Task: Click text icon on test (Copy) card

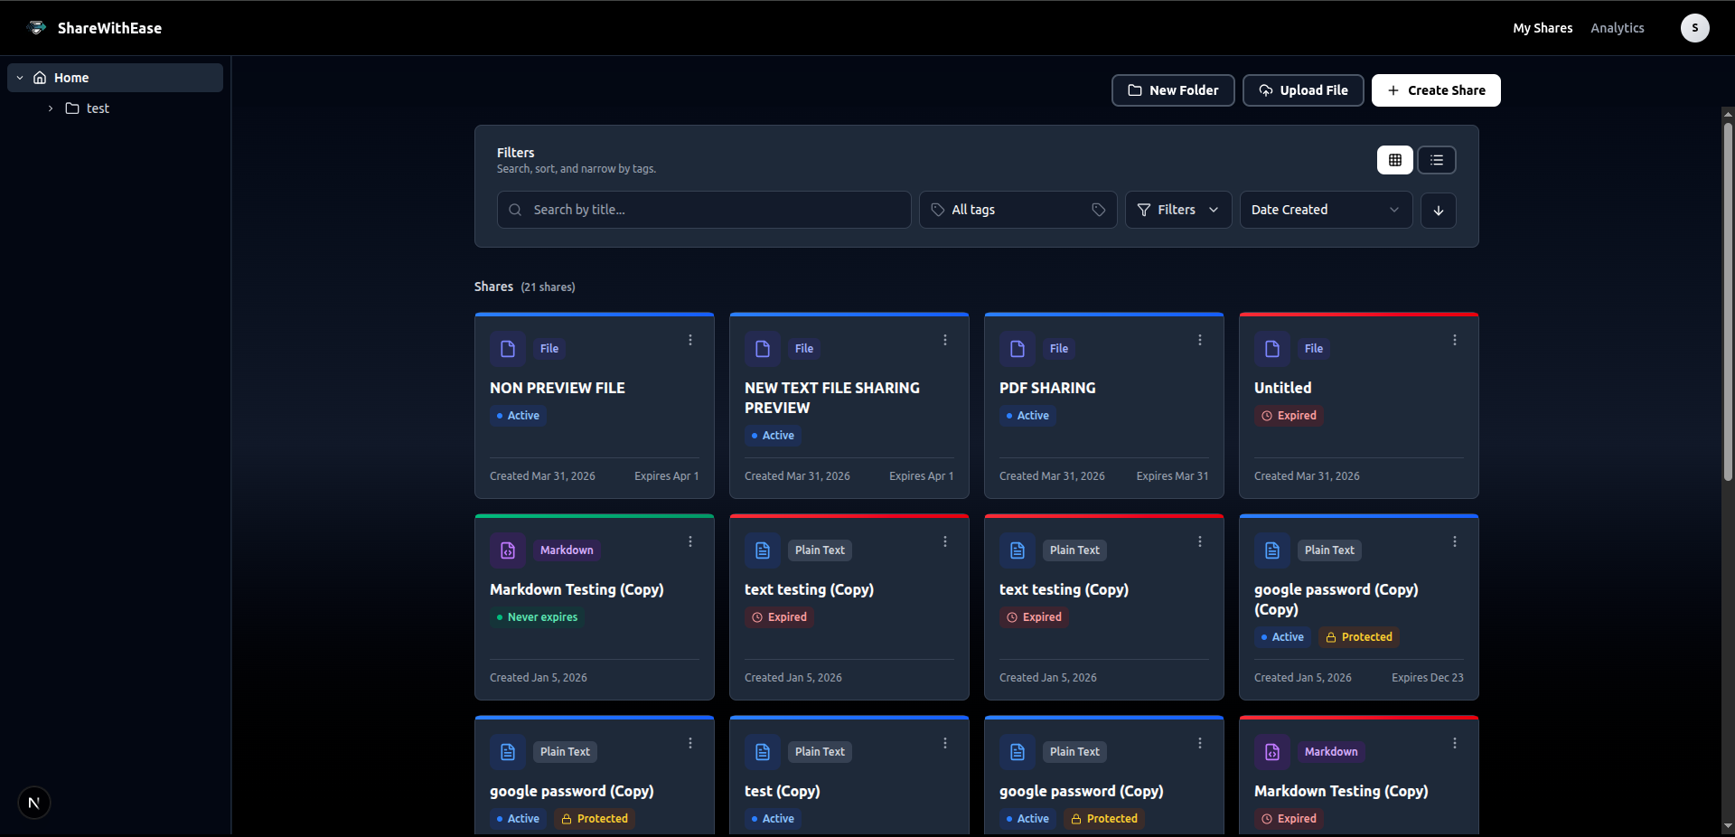Action: (763, 752)
